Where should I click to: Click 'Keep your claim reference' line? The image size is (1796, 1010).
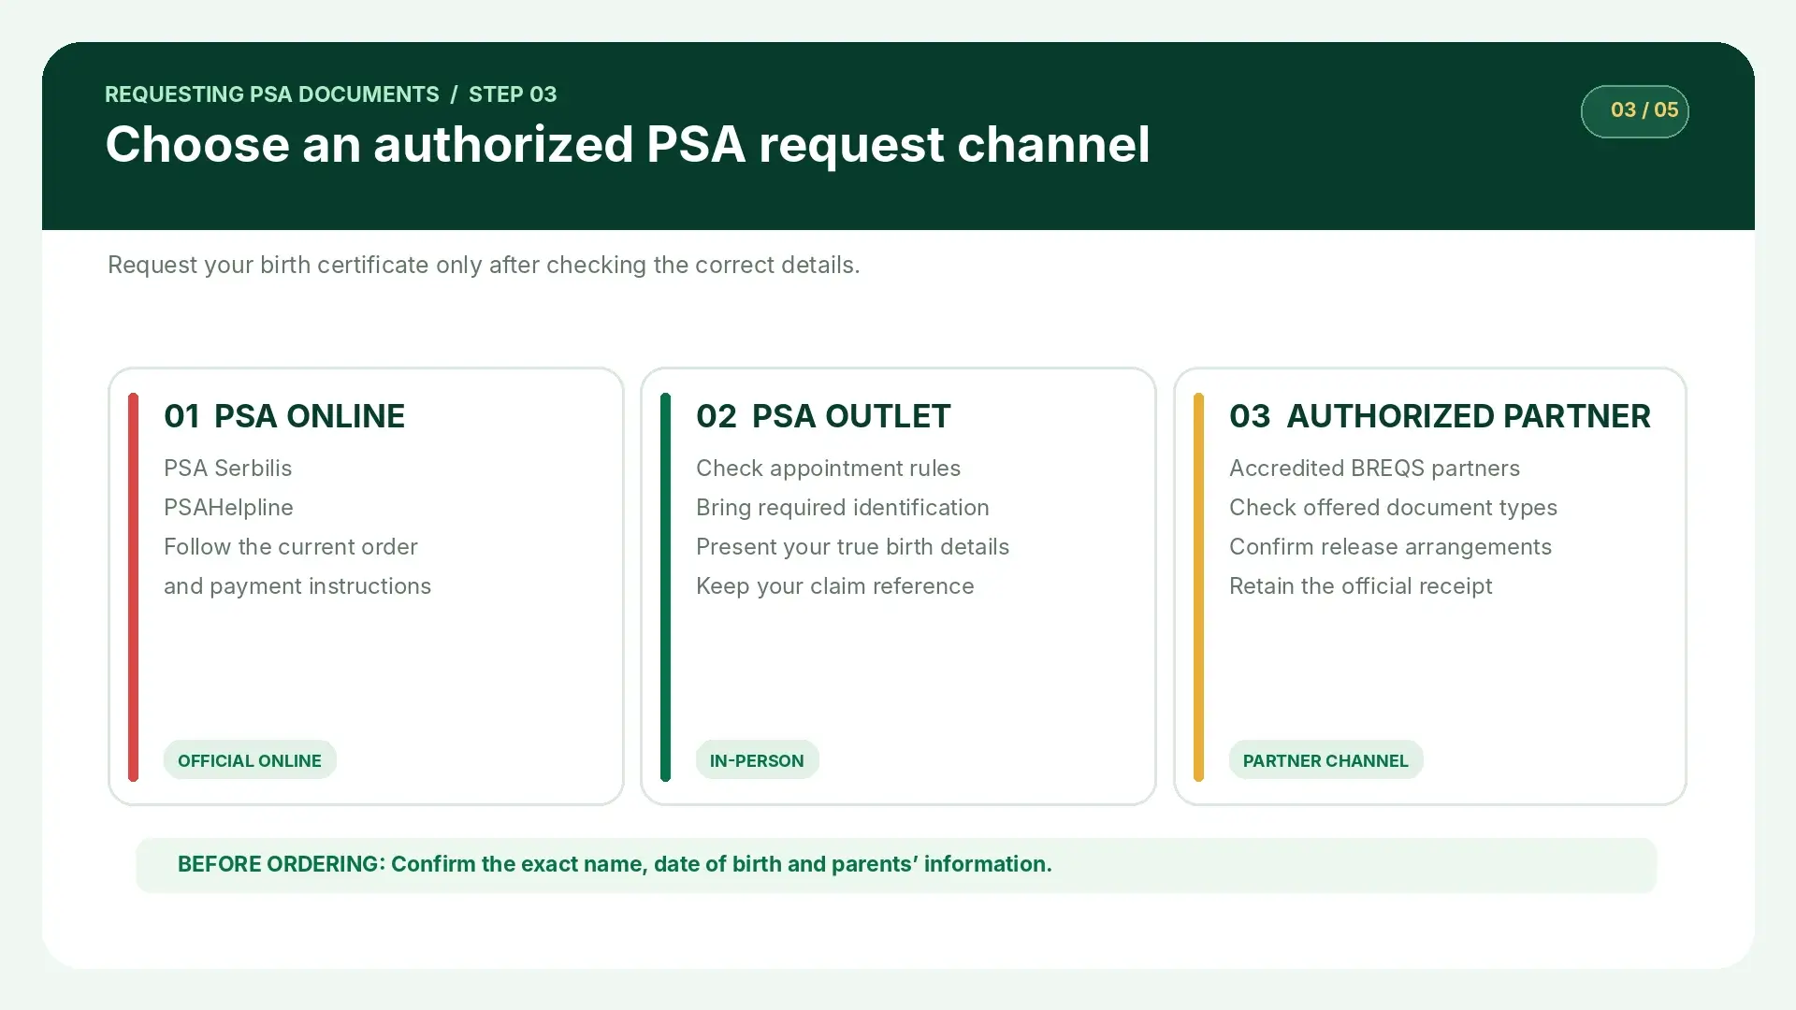[x=834, y=585]
